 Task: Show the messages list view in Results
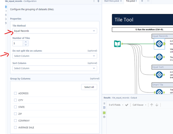104,103
